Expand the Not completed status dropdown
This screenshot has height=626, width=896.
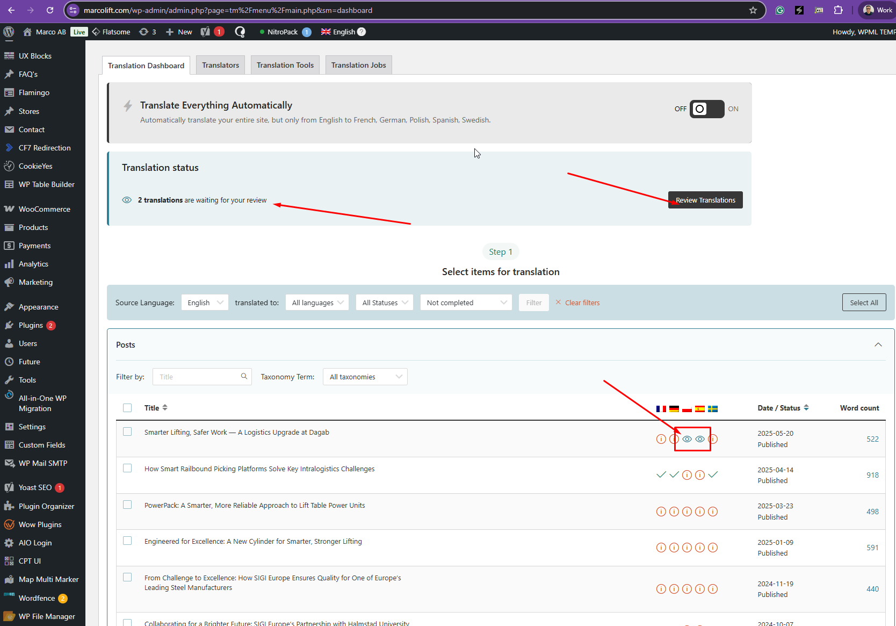[466, 303]
